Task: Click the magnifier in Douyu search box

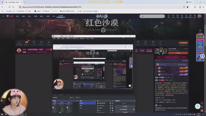Action: [162, 16]
